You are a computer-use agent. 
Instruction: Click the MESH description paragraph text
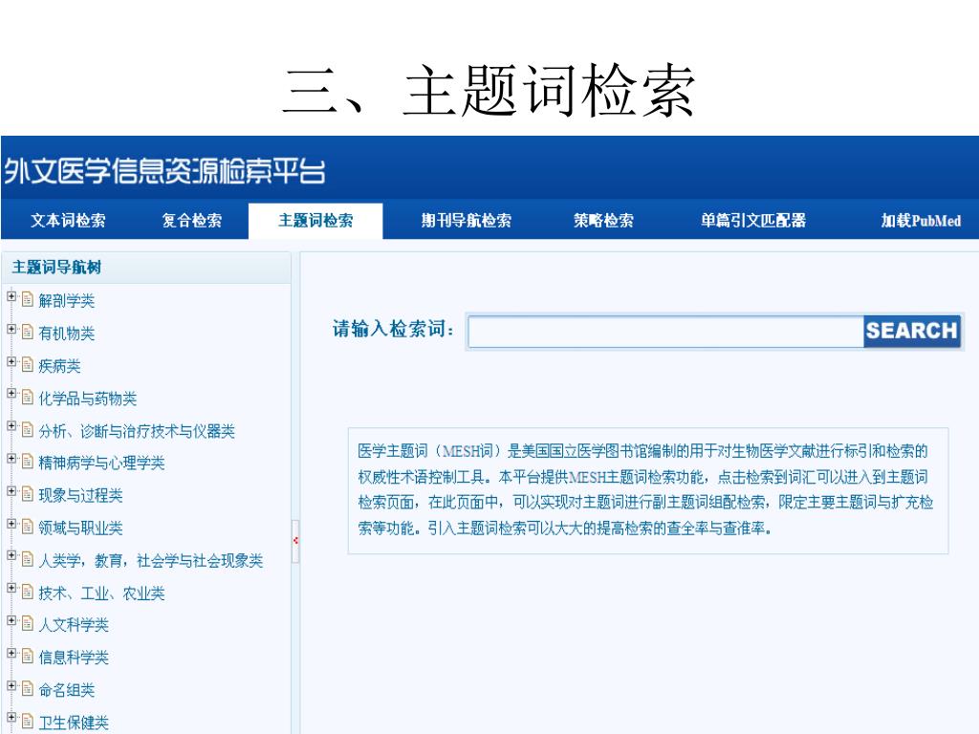645,489
